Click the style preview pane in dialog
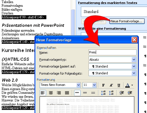The height and width of the screenshot is (113, 147). coord(87,105)
